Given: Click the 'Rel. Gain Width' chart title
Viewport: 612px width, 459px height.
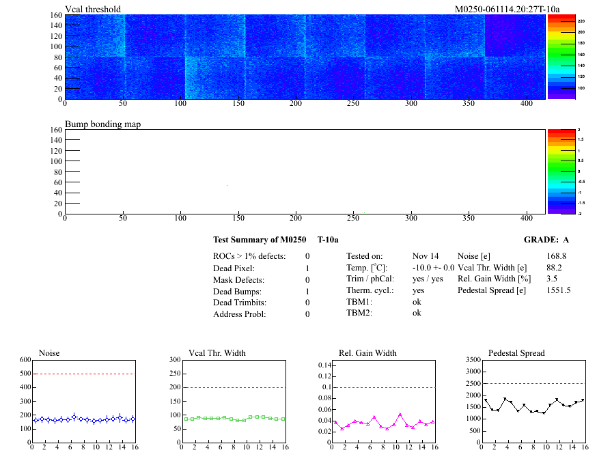Looking at the screenshot, I should tap(367, 353).
